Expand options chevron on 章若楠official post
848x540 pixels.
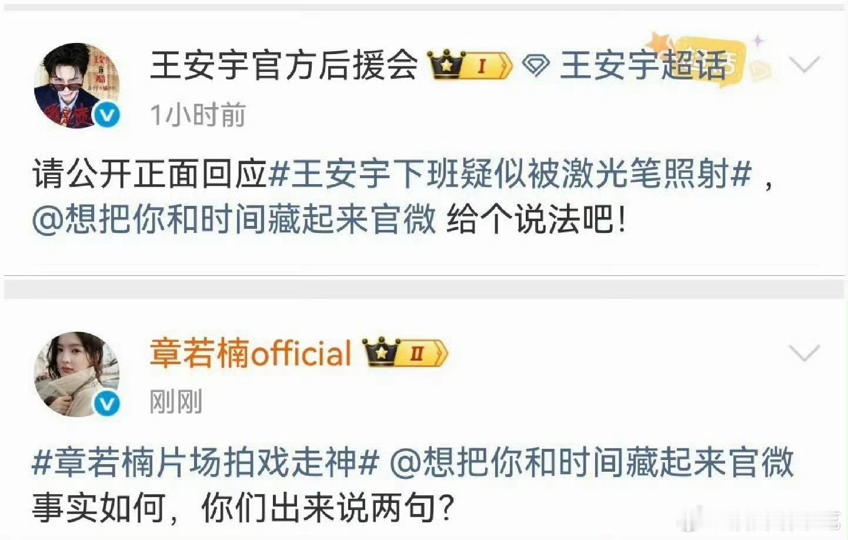tap(804, 353)
